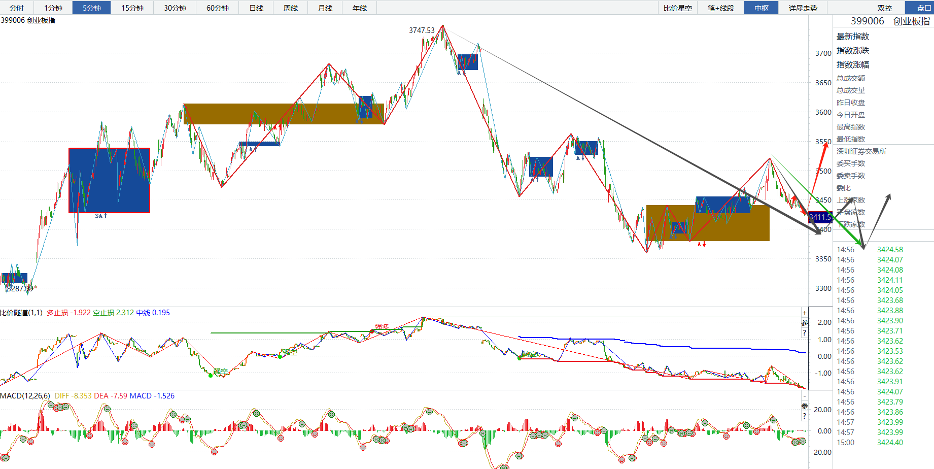Click the 今日开盘 row label
934x469 pixels.
[x=851, y=115]
